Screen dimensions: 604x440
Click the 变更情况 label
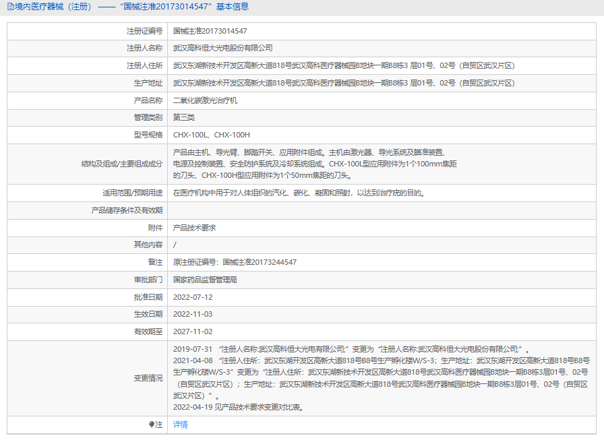pos(148,379)
